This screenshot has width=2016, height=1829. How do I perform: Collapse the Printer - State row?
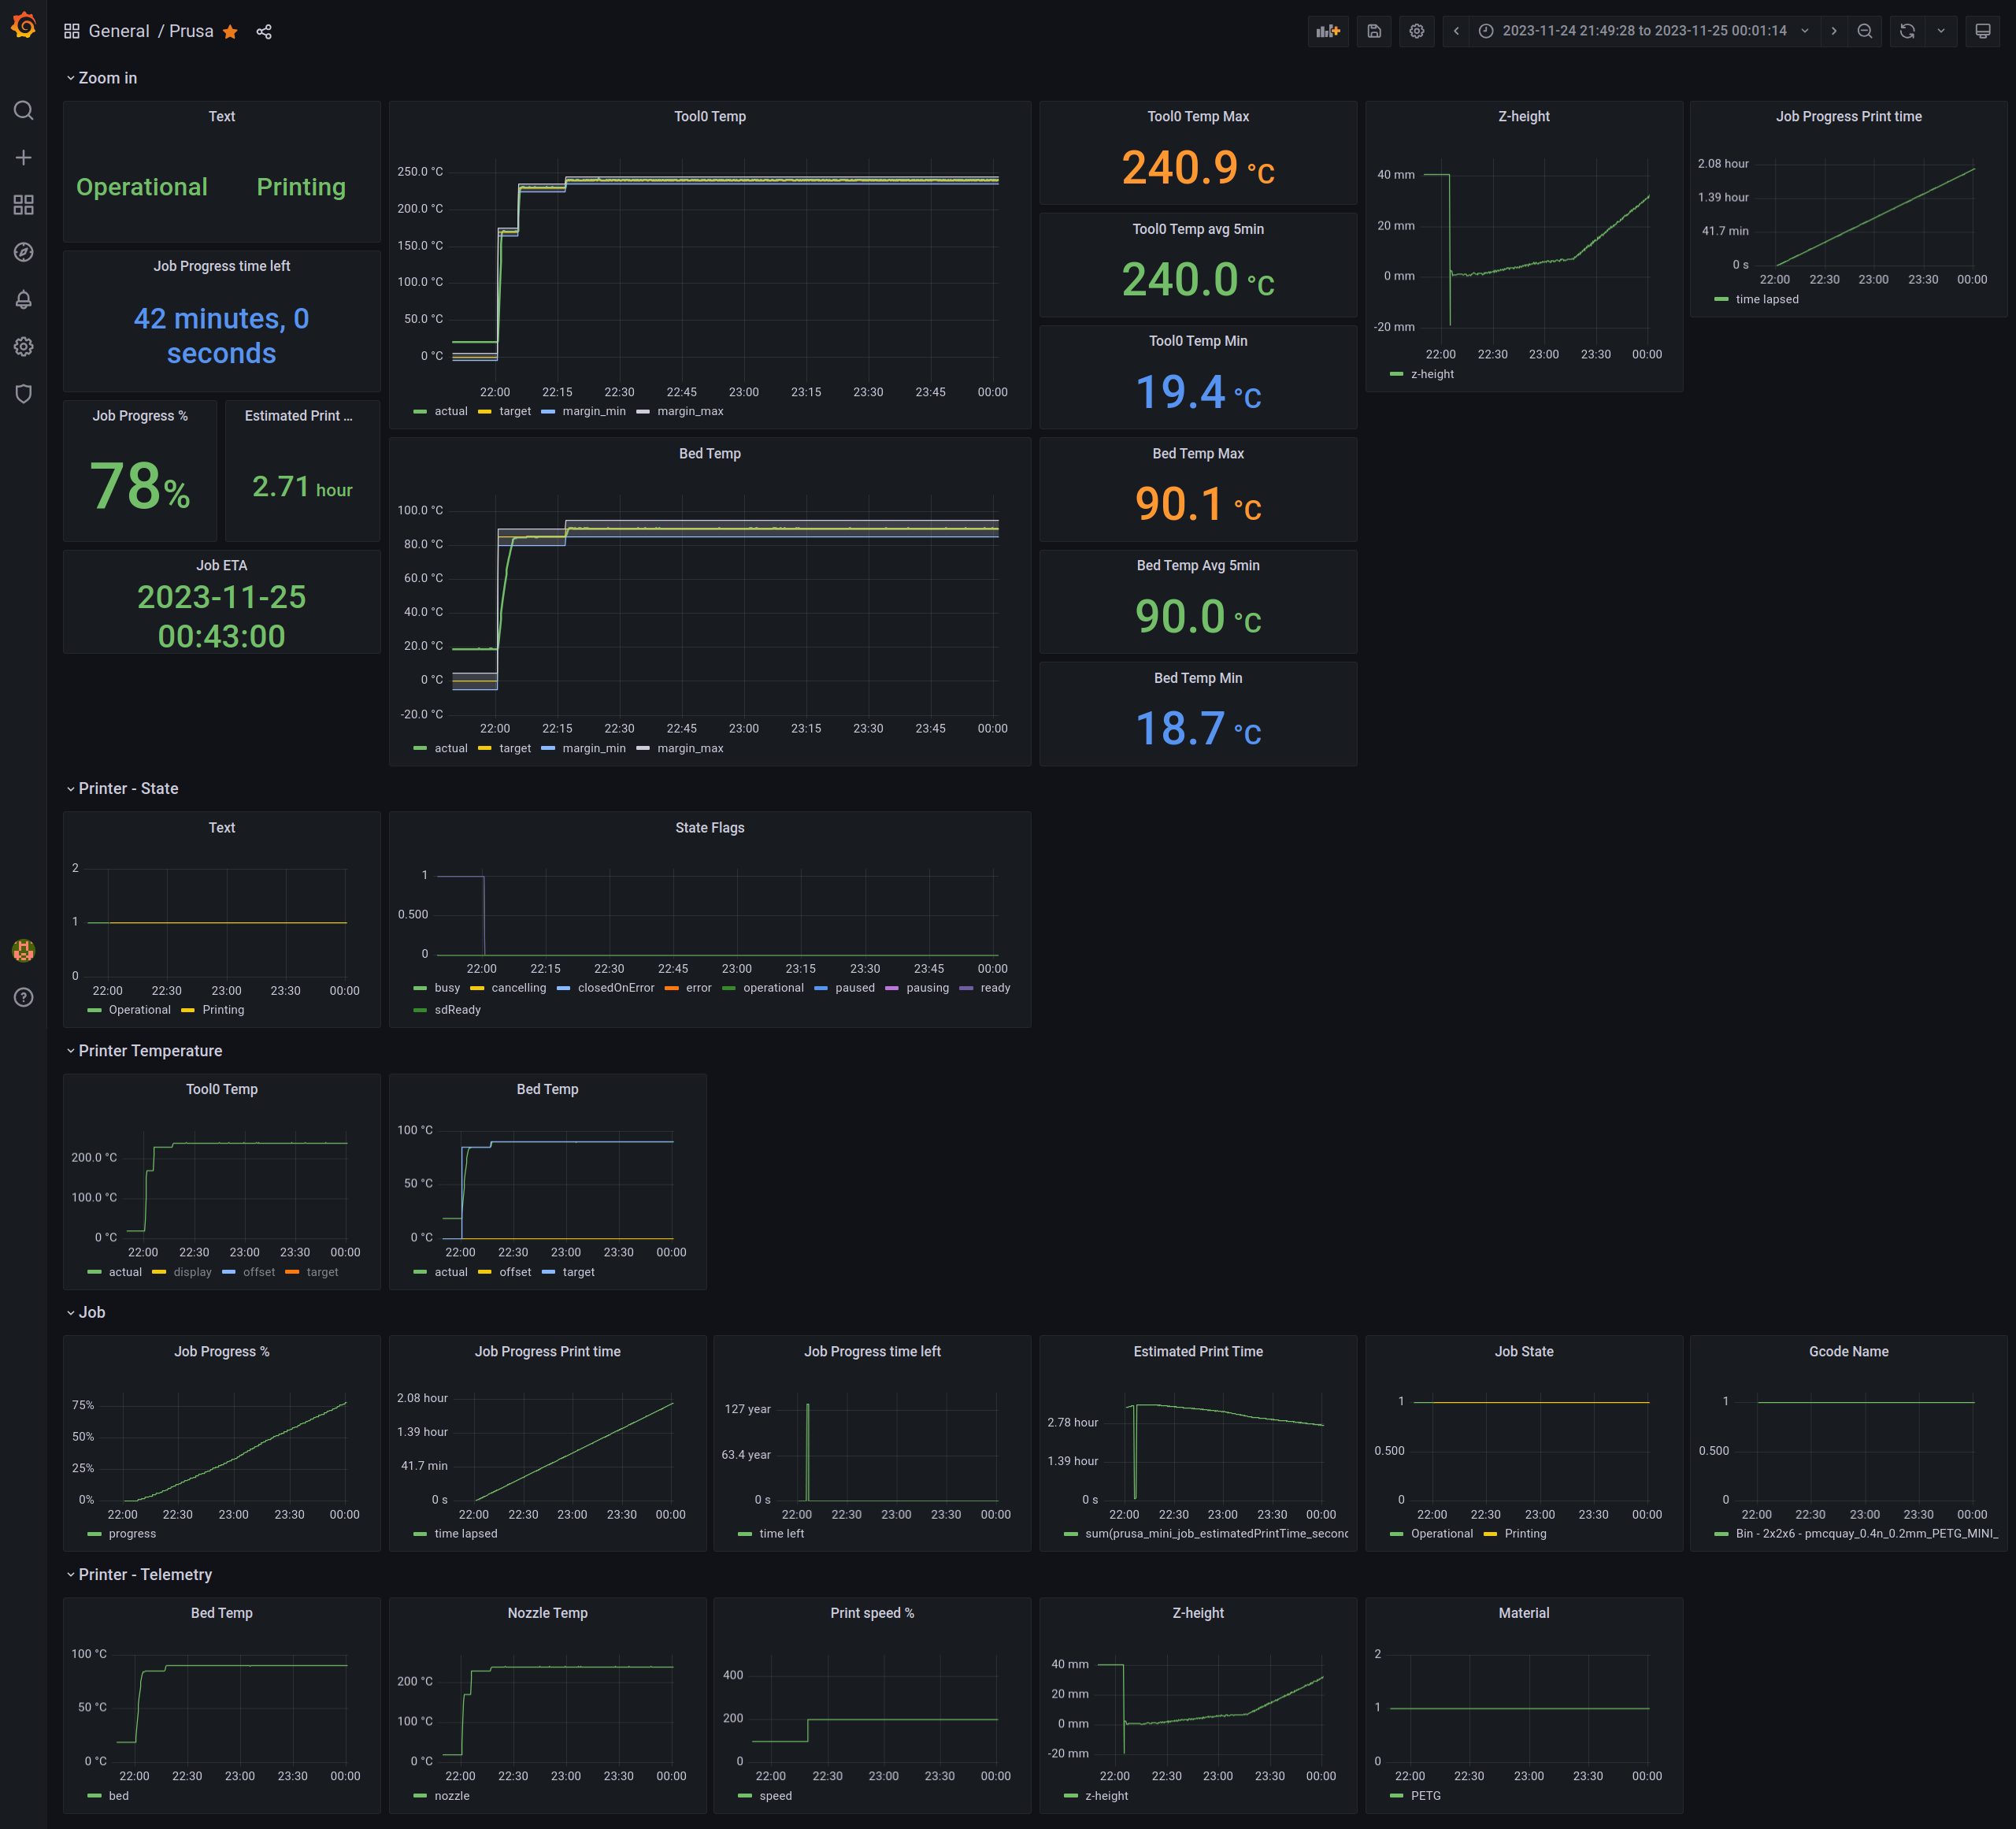coord(122,789)
